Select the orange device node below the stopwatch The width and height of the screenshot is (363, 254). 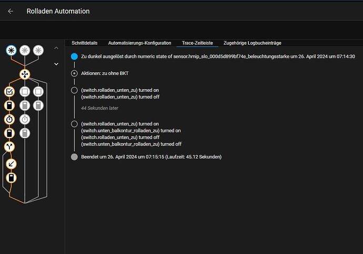[x=9, y=133]
